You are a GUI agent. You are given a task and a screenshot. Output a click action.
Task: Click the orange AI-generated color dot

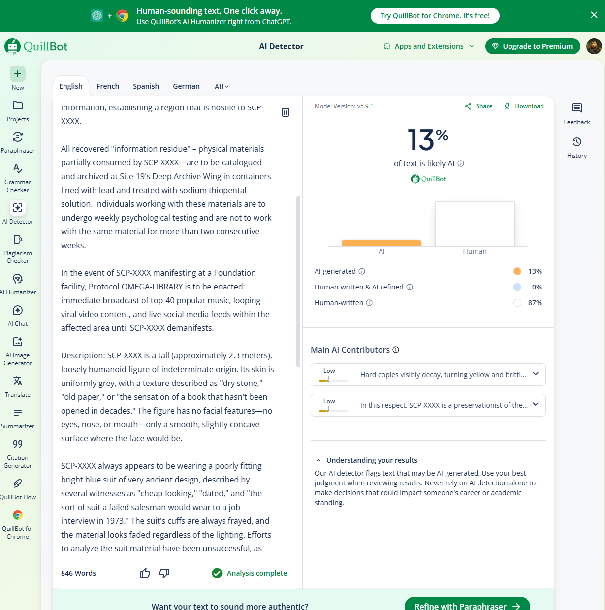pos(517,271)
